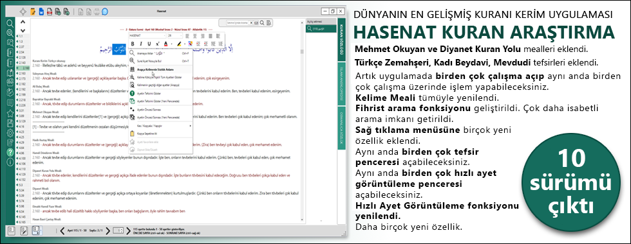631x244 pixels.
Task: Open the speech comment icon in sidebar
Action: coord(10,103)
